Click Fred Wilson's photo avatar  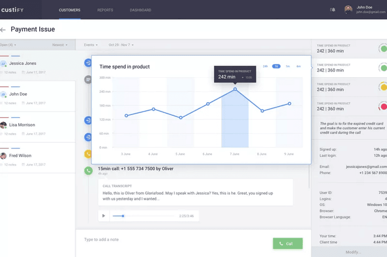[x=3, y=156]
